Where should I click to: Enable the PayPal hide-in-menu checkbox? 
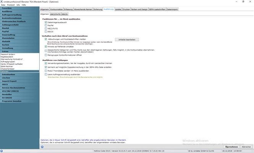coord(46,25)
